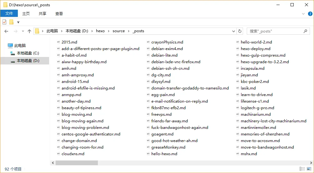Click the horizontal scrollbar right arrow

(x=311, y=163)
